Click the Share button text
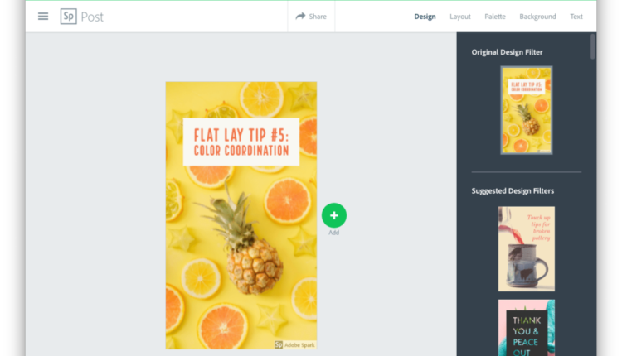 click(318, 17)
